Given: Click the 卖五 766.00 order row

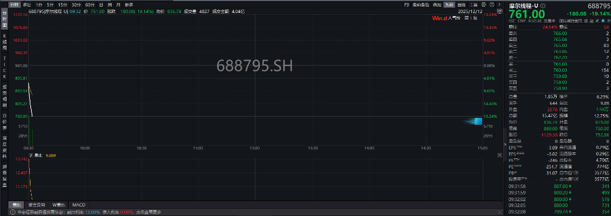Looking at the screenshot, I should pos(558,33).
